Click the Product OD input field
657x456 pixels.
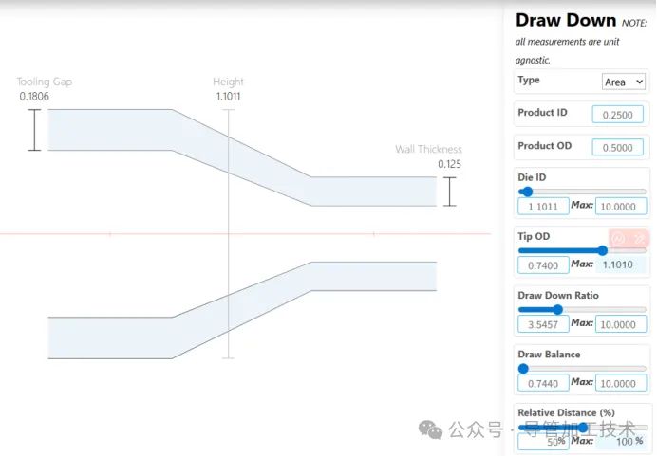pos(617,148)
